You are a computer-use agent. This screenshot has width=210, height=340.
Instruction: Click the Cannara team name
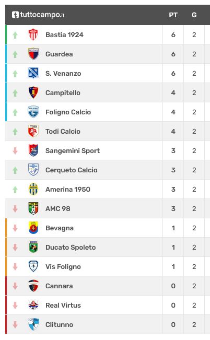[x=59, y=286]
